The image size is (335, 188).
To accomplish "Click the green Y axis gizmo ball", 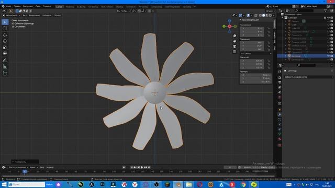I will pyautogui.click(x=224, y=27).
